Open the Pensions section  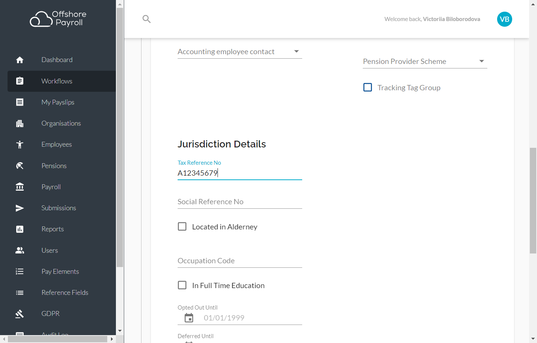point(62,165)
